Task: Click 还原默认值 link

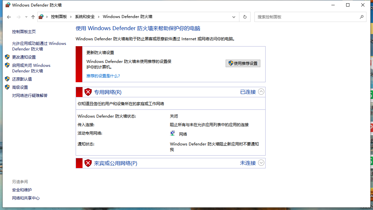Action: coord(22,79)
